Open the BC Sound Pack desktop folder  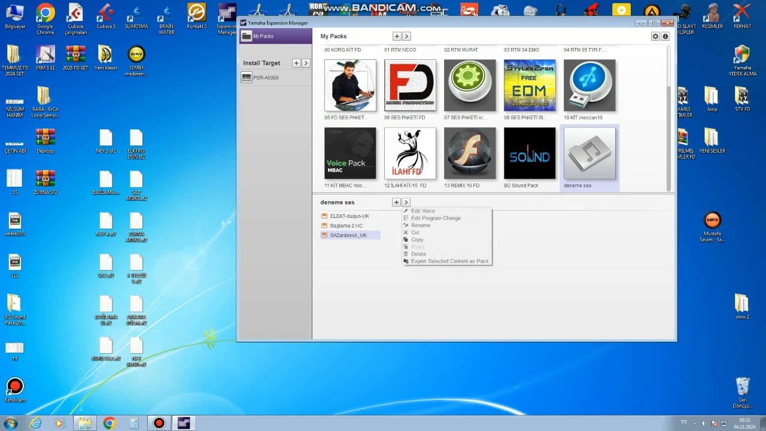(14, 310)
